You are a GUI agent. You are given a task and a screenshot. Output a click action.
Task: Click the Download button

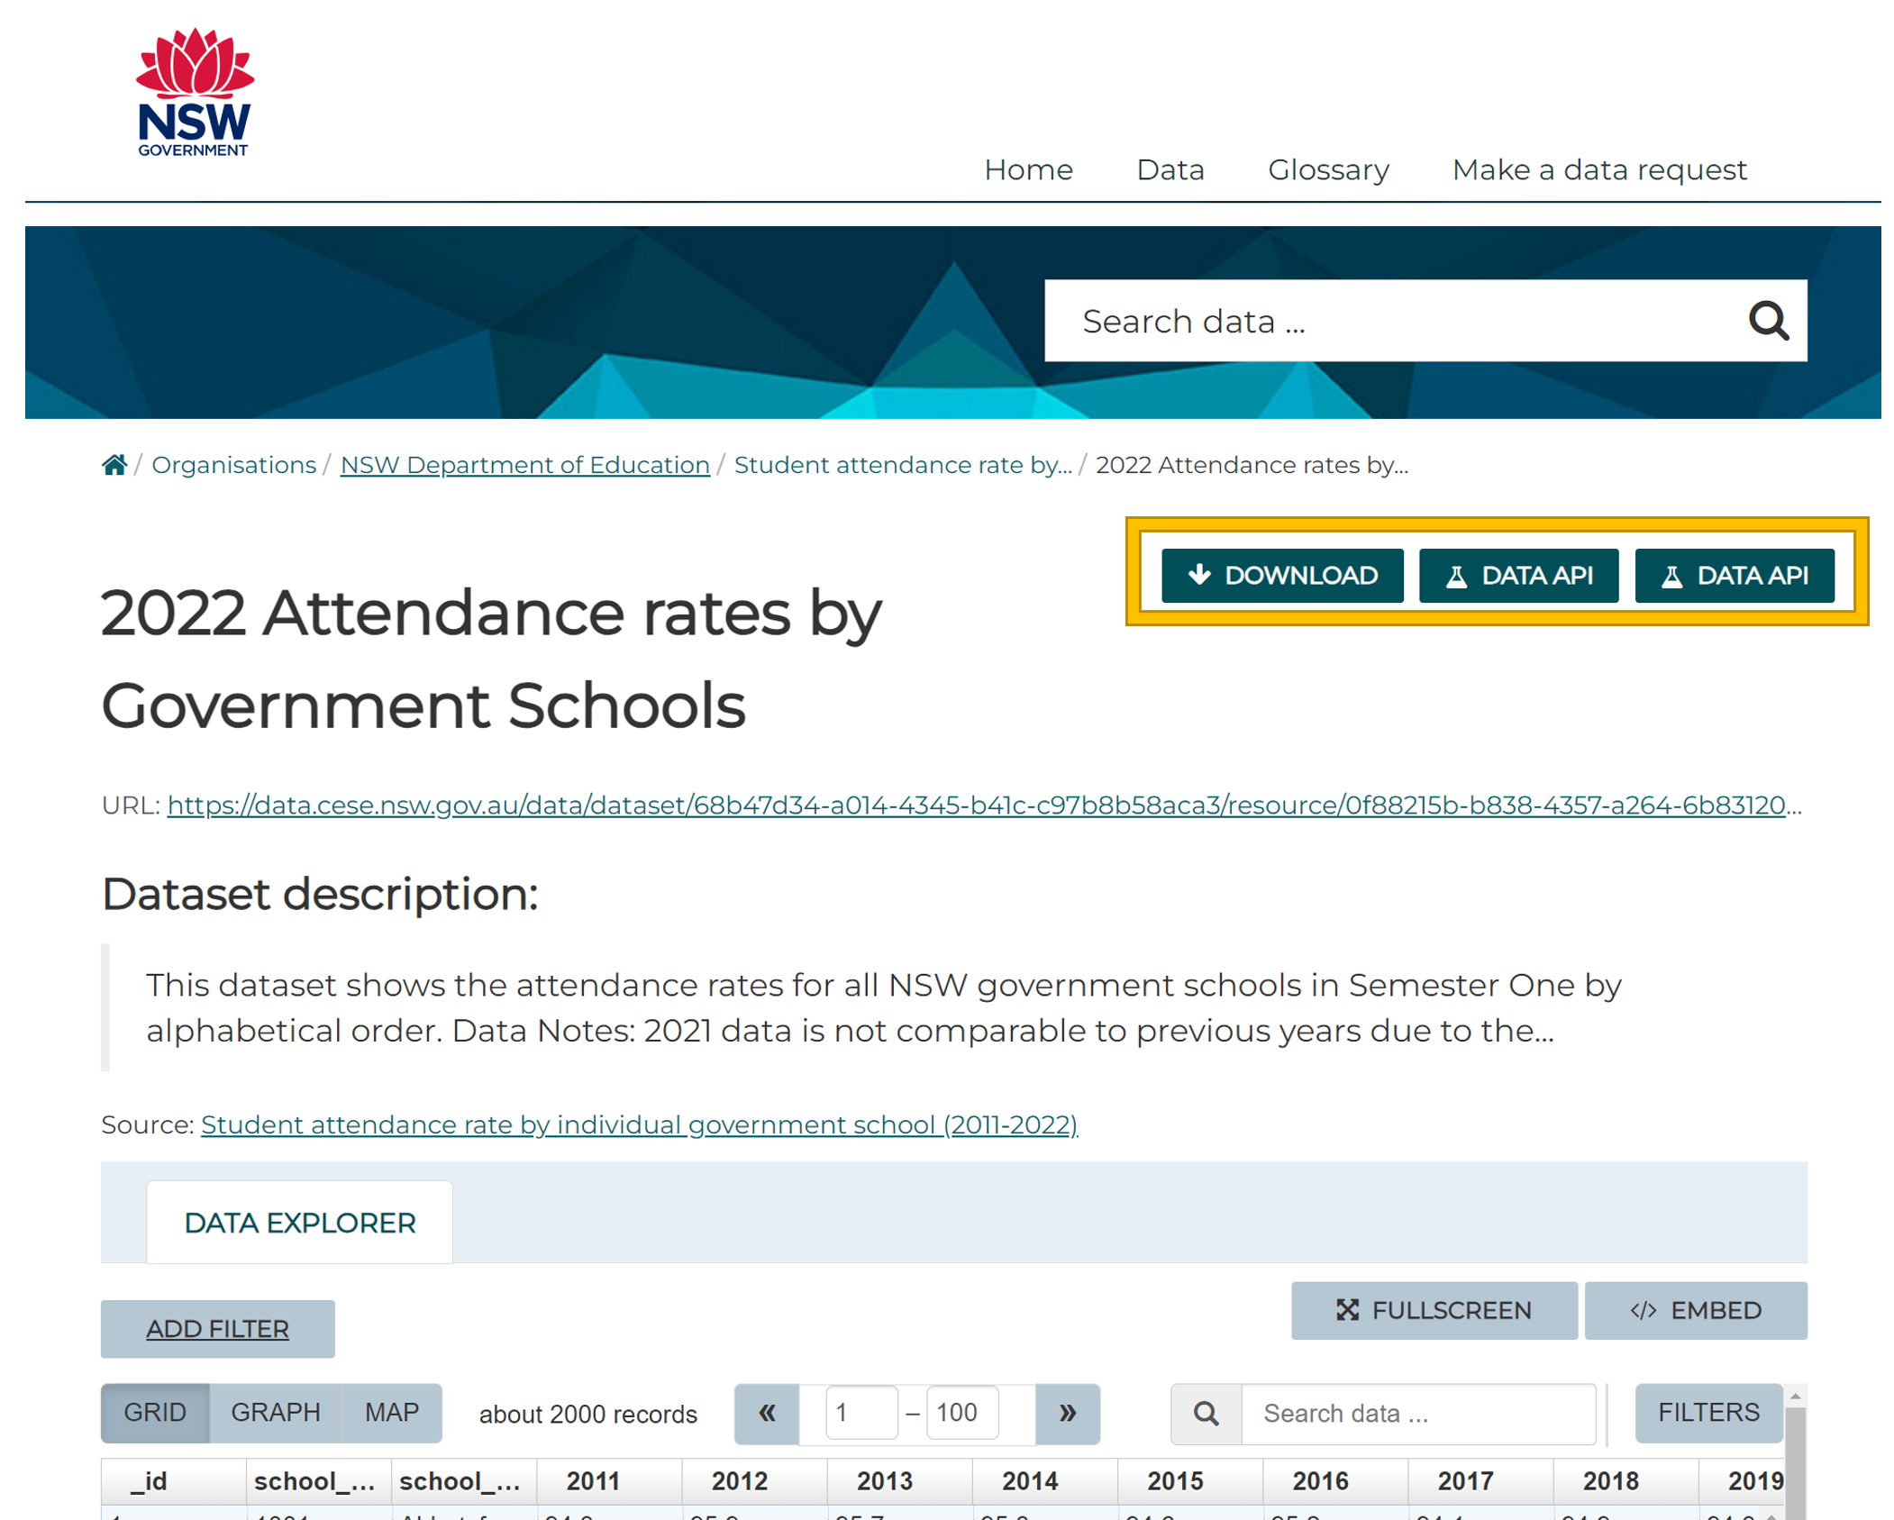(1281, 575)
